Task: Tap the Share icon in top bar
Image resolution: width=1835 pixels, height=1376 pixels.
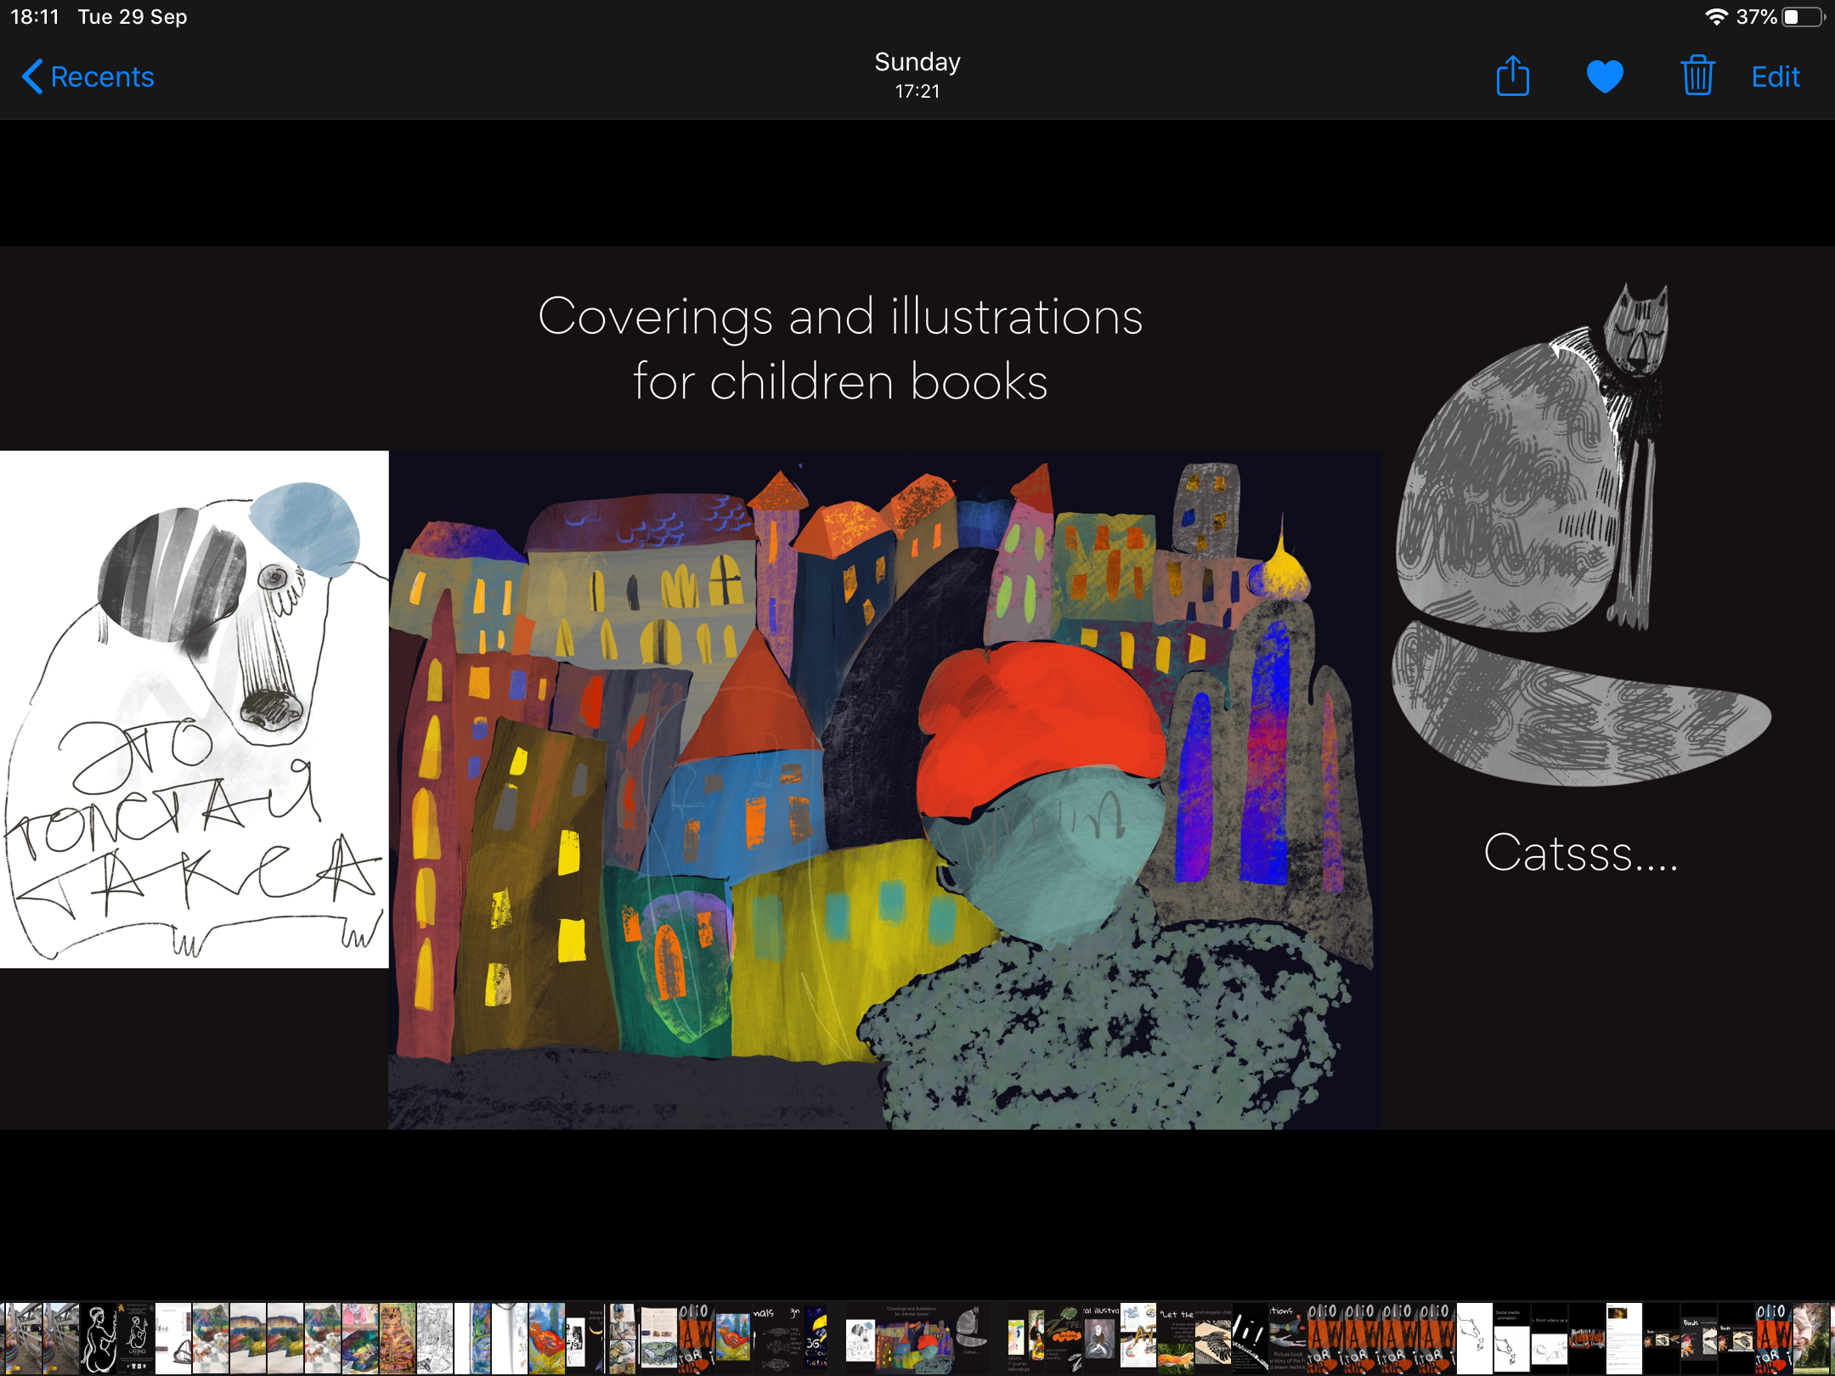Action: point(1512,76)
